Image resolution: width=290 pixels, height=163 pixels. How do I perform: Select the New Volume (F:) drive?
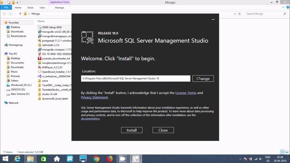pyautogui.click(x=20, y=94)
